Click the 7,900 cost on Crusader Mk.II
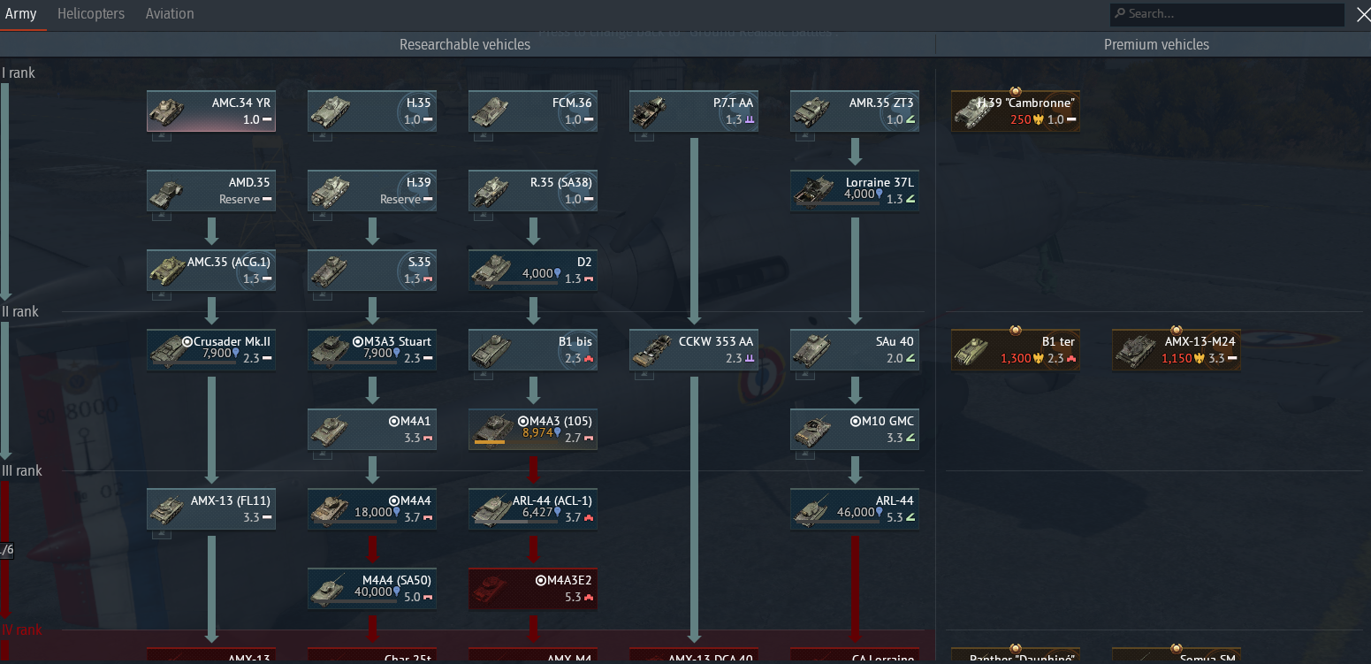 tap(217, 353)
